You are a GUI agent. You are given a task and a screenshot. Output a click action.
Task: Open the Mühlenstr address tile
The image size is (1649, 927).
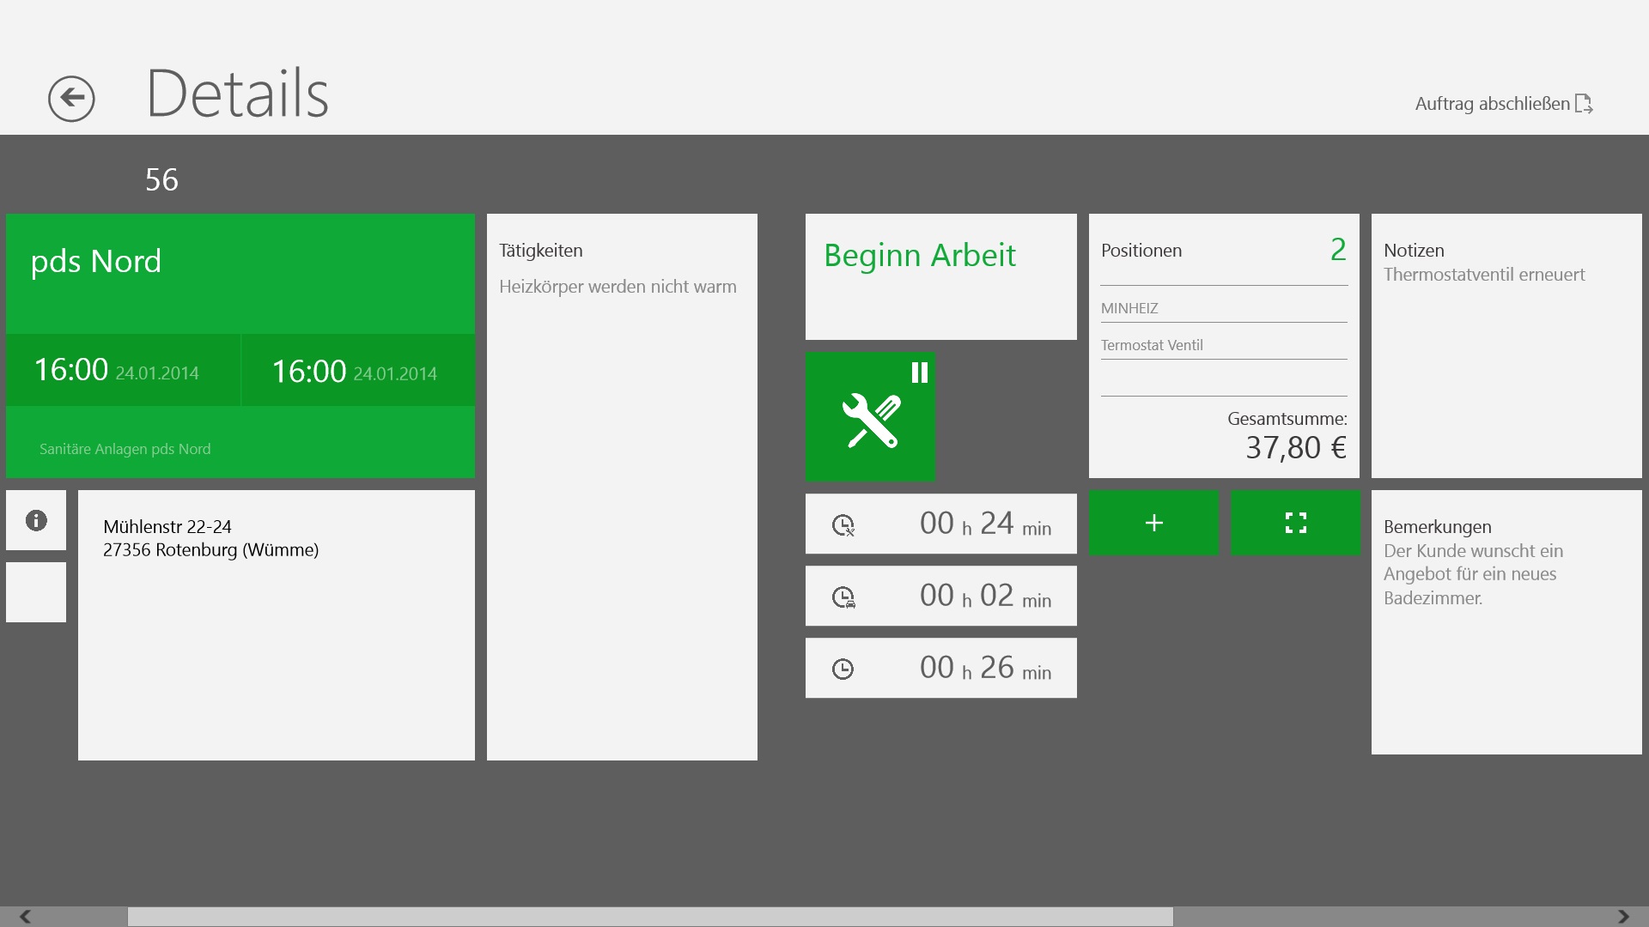[x=276, y=624]
